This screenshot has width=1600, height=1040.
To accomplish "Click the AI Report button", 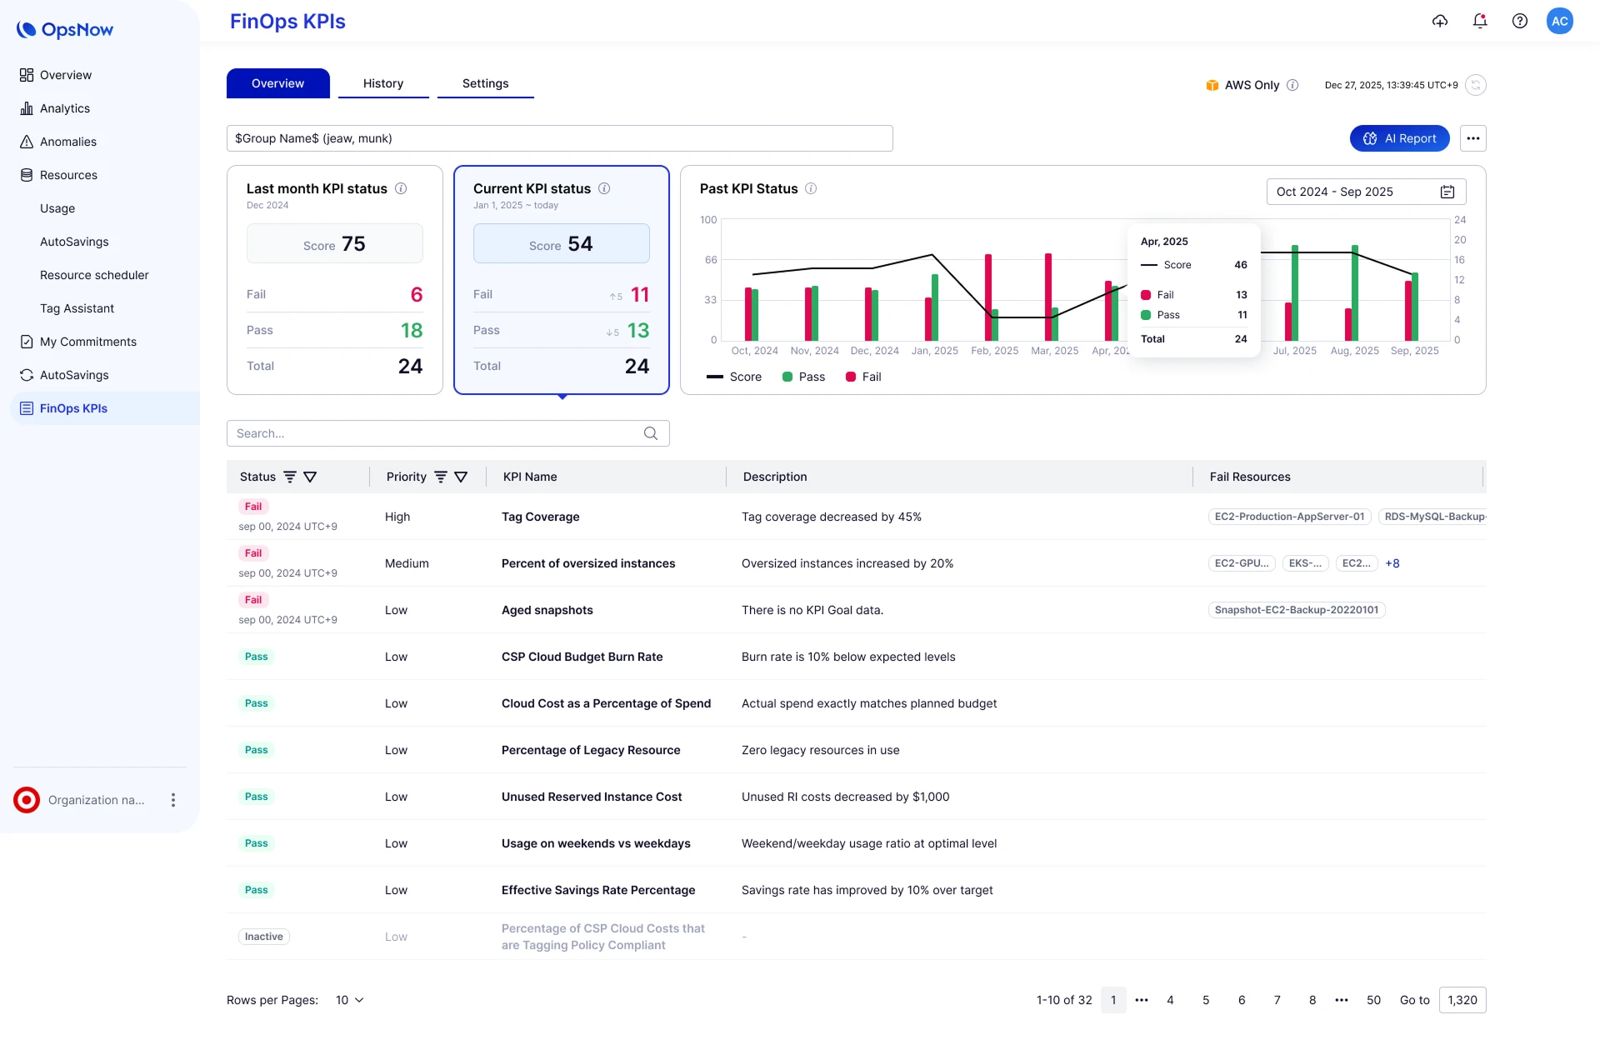I will pyautogui.click(x=1399, y=138).
